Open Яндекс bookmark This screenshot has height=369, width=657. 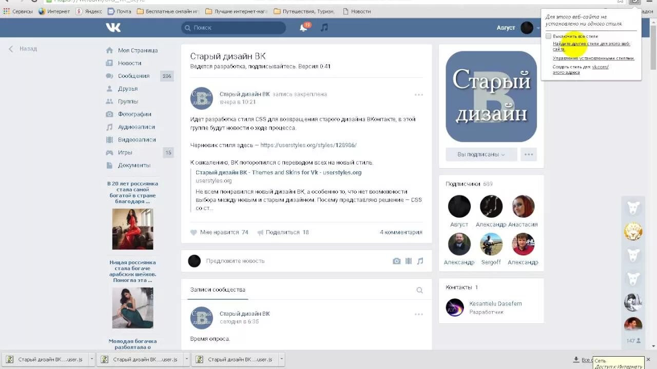(89, 11)
